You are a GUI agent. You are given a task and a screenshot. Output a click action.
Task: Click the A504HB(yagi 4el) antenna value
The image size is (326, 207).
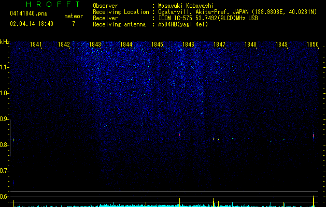[183, 24]
